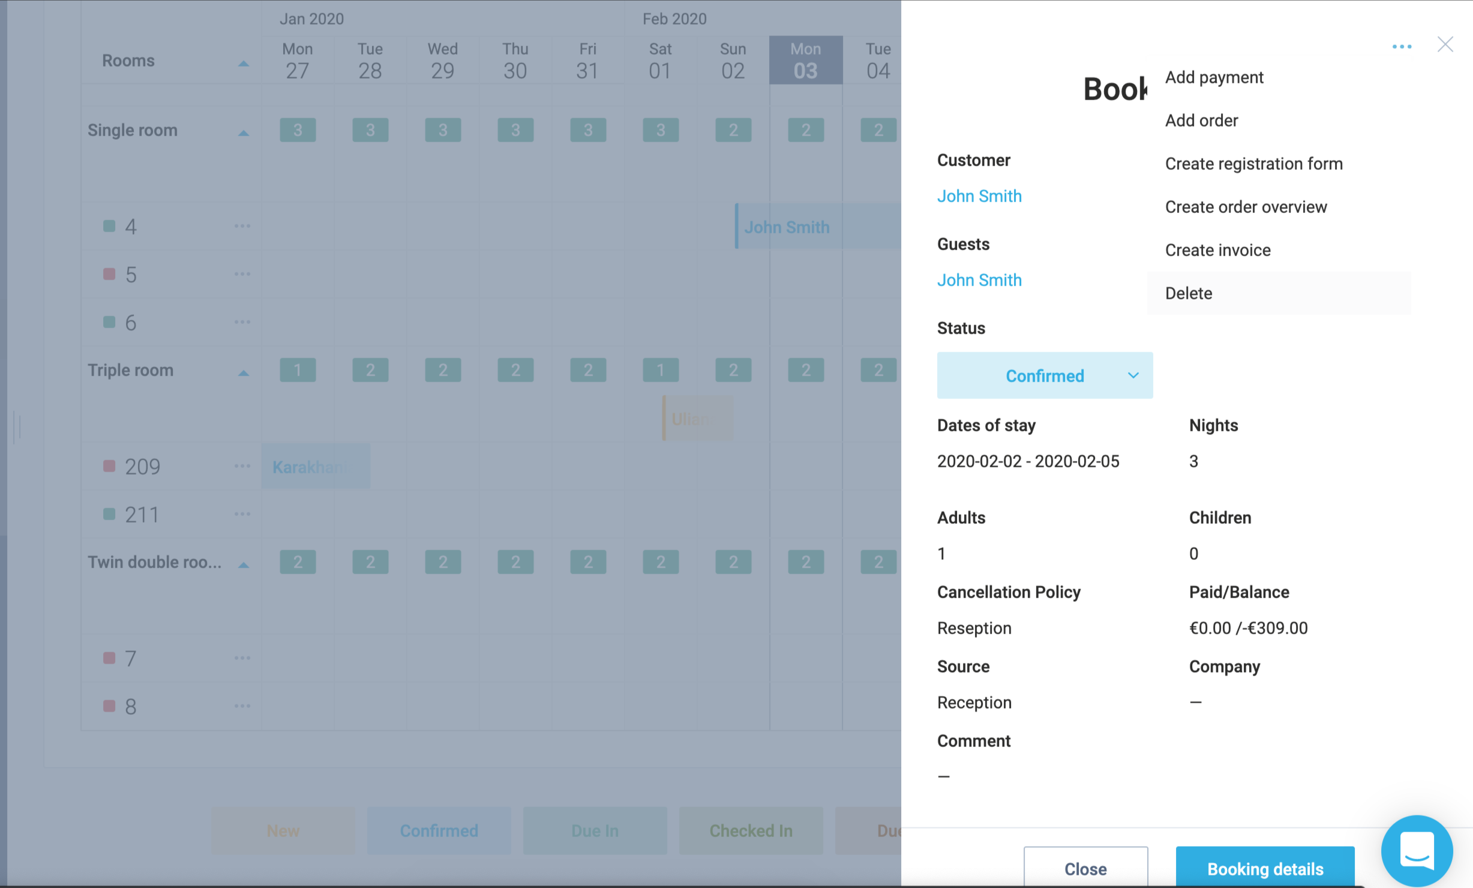Choose Create order overview

(x=1279, y=207)
